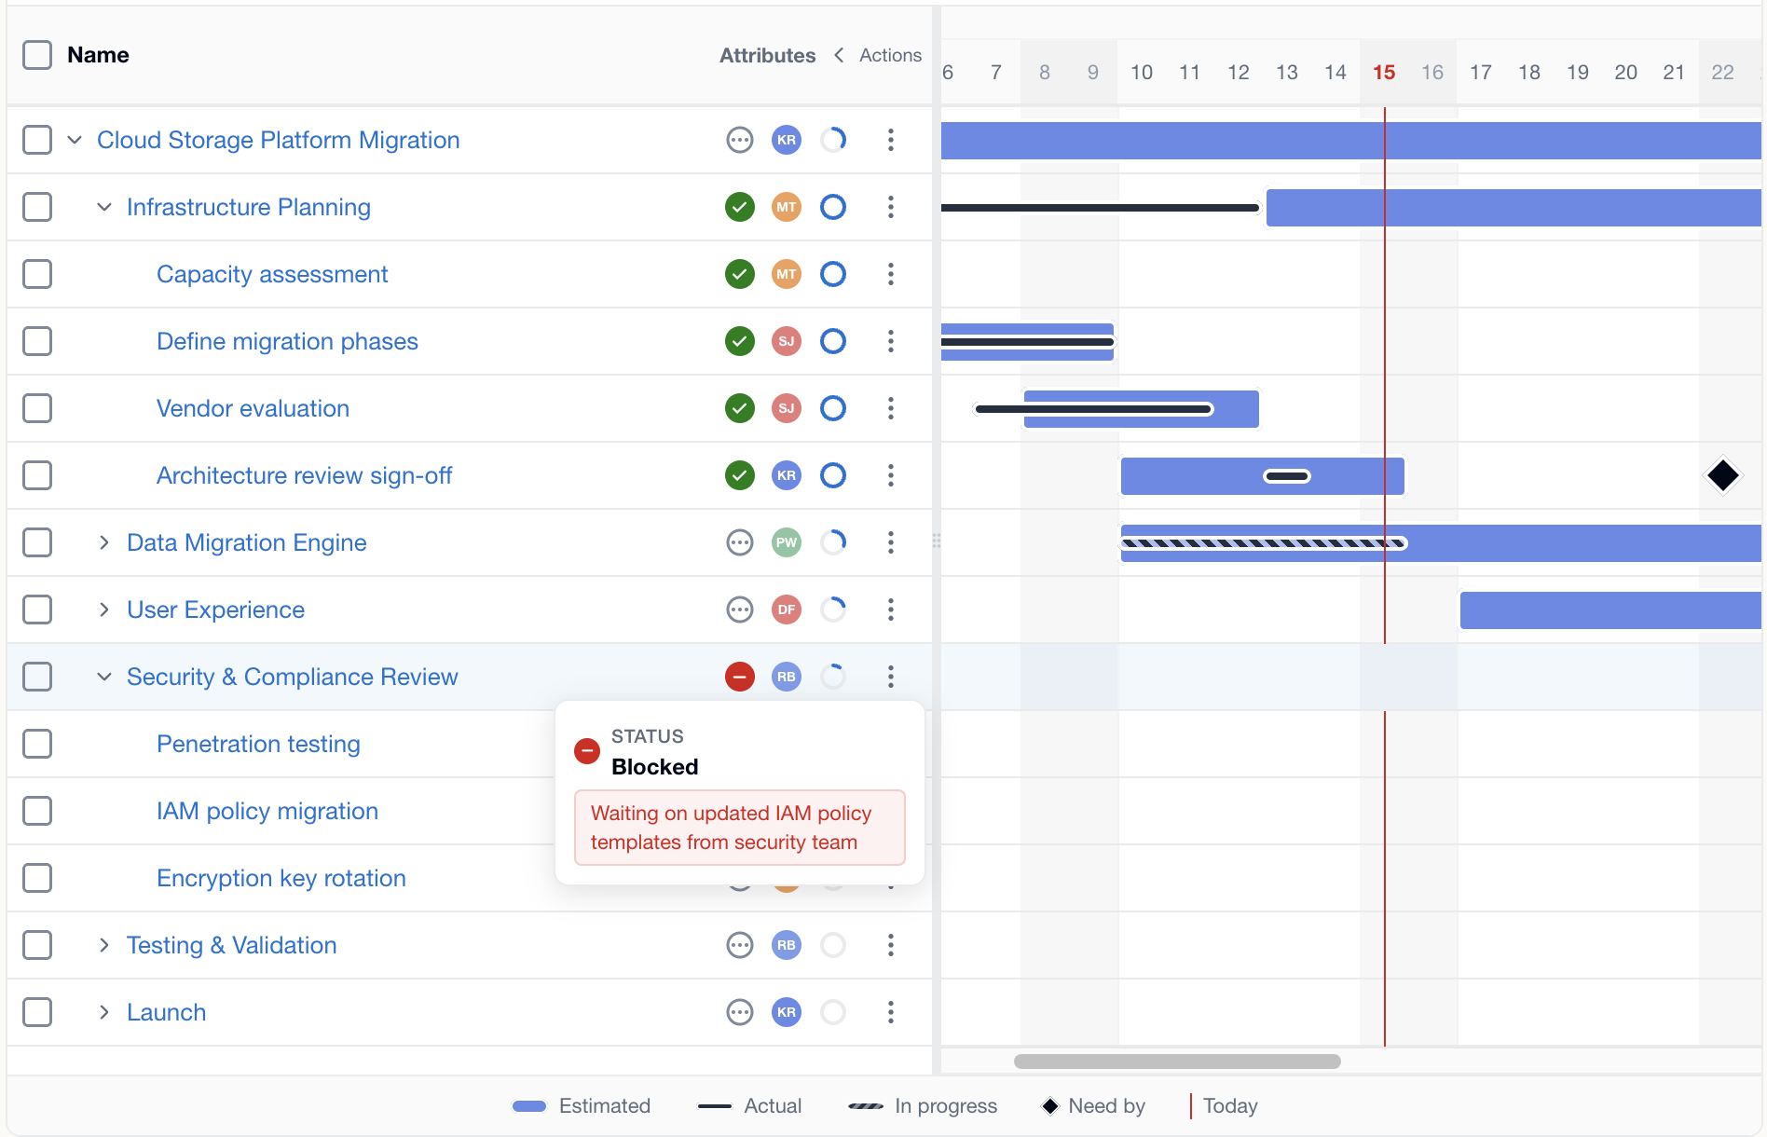Click the Attributes column header label

click(x=767, y=55)
